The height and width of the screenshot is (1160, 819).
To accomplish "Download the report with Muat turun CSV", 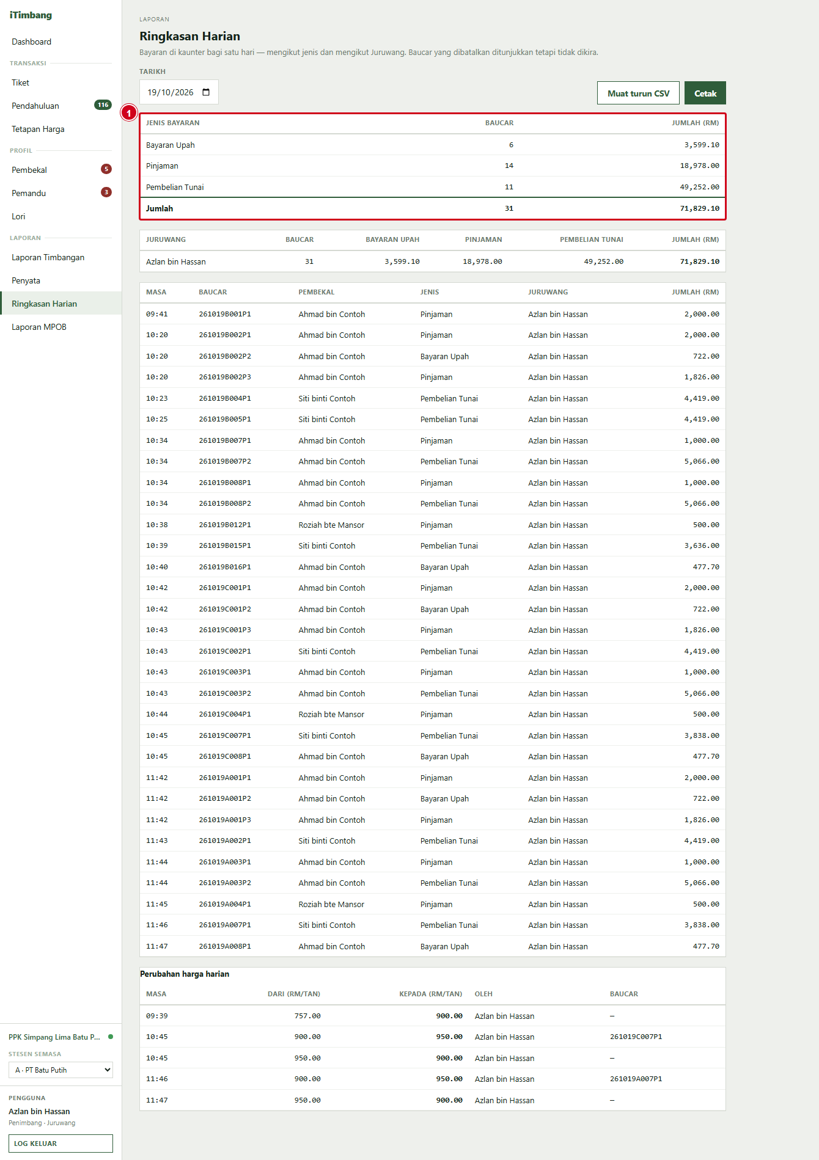I will [638, 93].
